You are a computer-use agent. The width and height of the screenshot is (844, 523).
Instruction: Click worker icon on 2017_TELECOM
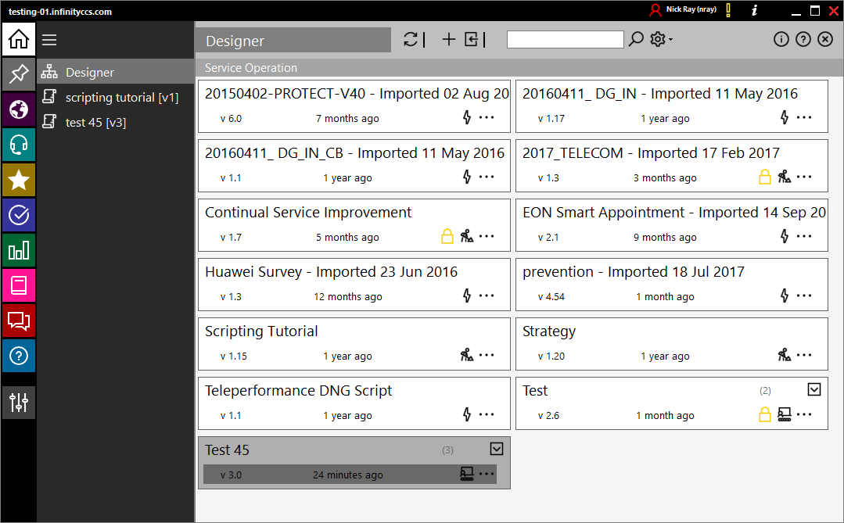point(785,177)
